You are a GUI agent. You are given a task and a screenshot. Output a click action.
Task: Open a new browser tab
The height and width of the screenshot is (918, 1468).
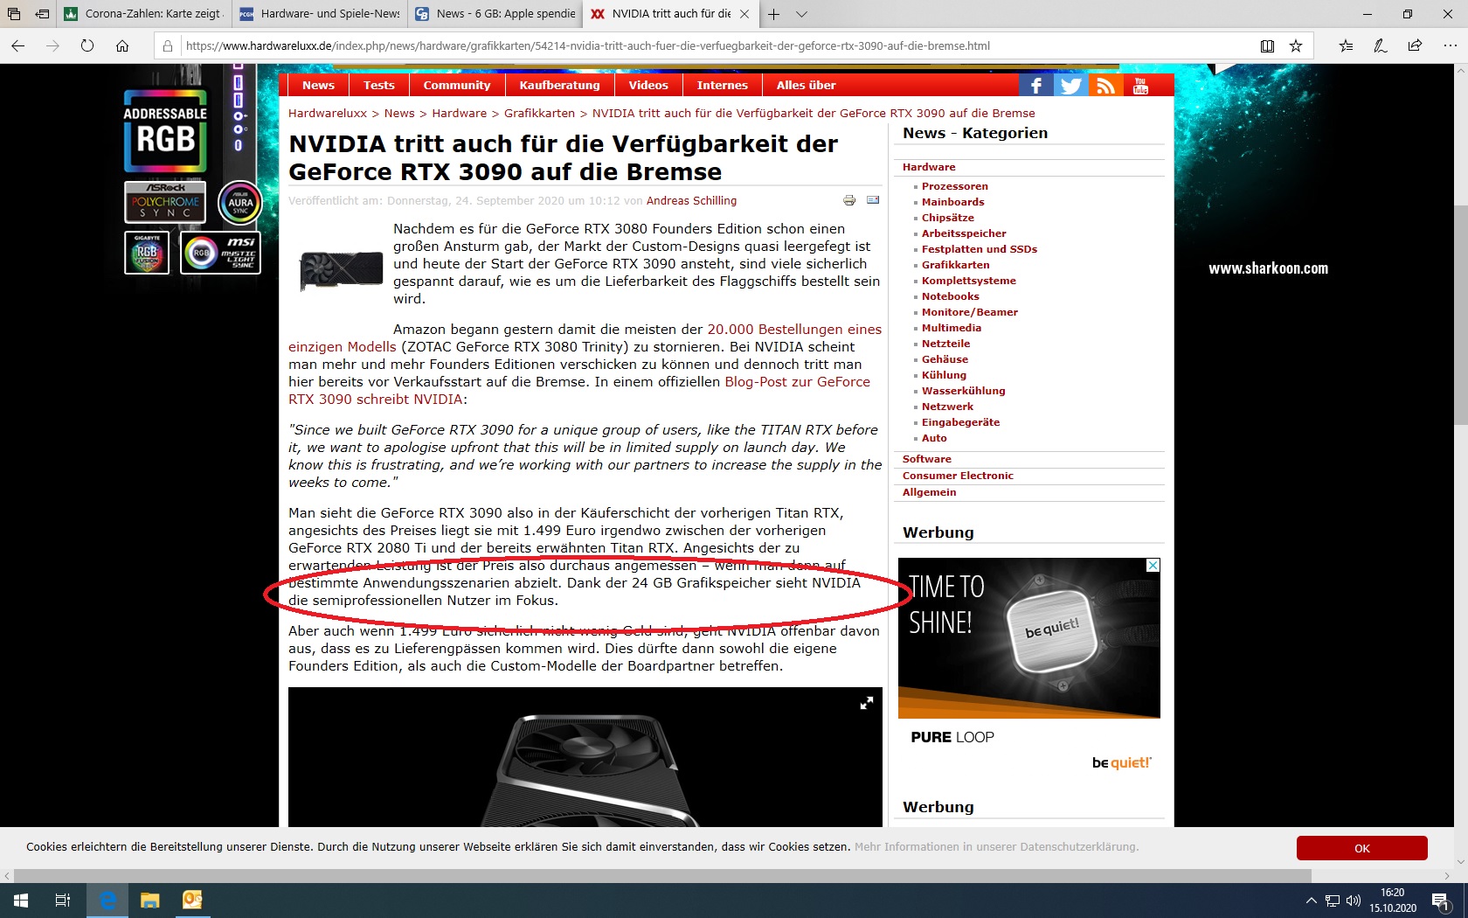point(773,14)
